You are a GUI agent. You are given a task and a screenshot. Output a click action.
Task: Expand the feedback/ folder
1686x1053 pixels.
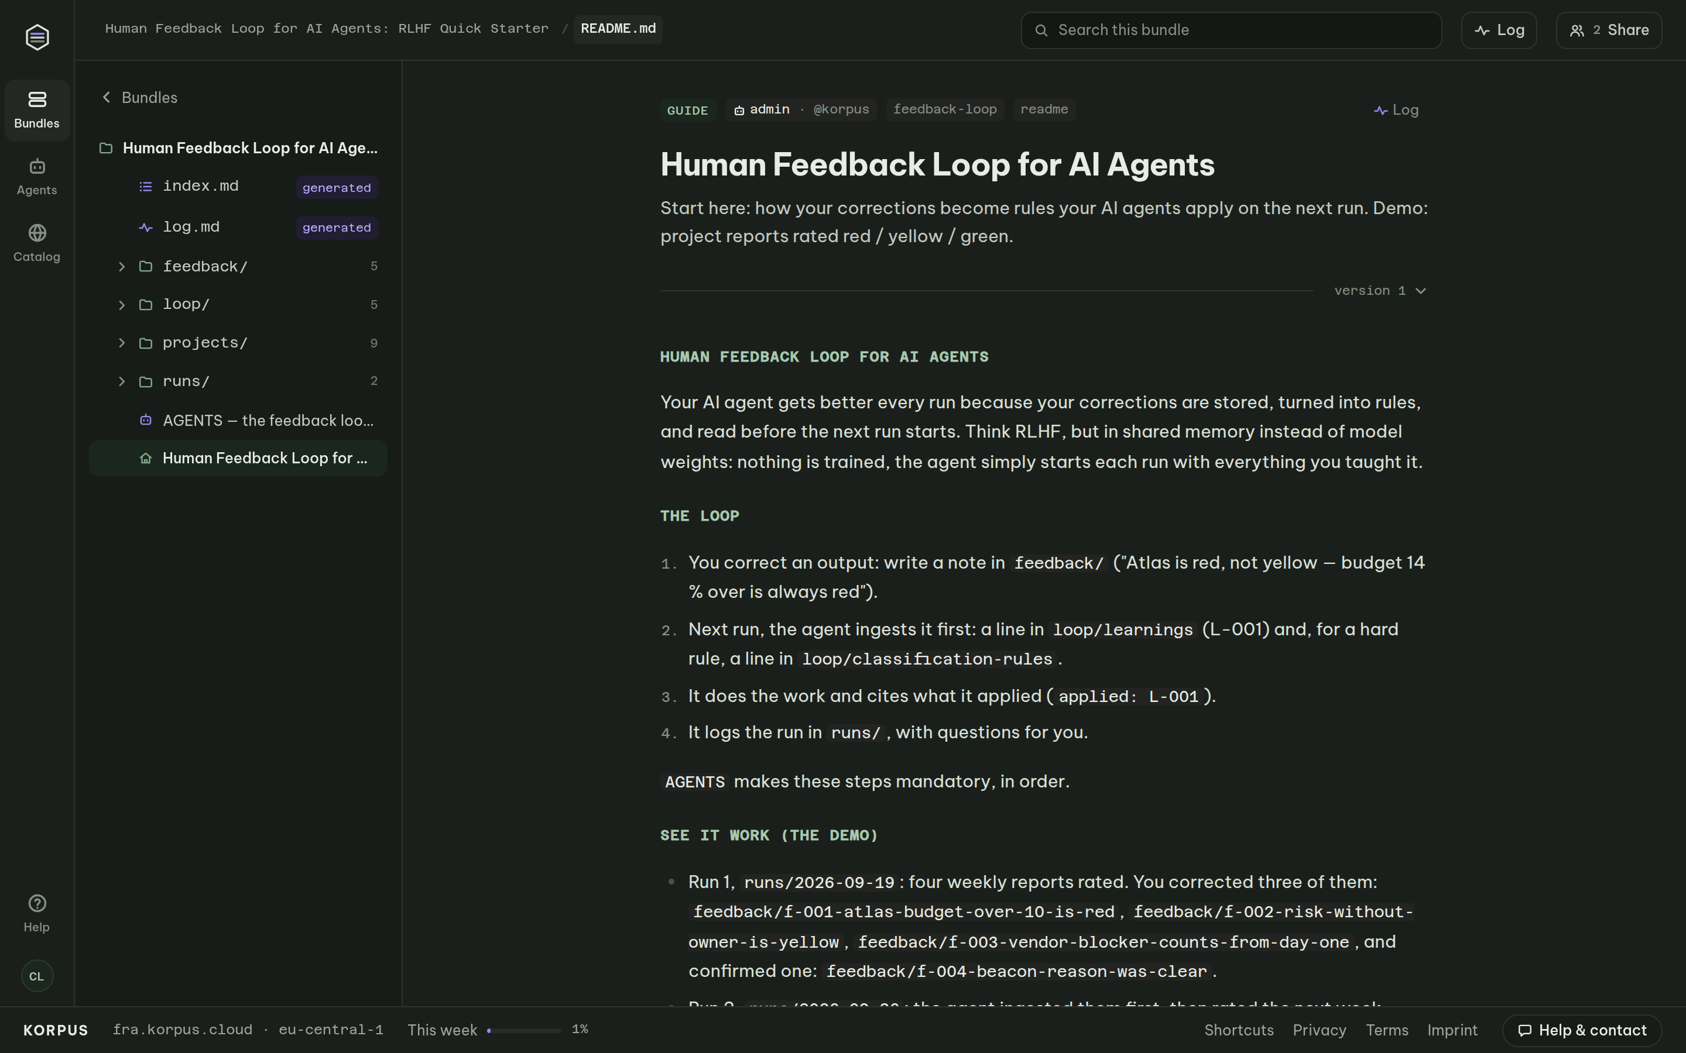pos(122,267)
